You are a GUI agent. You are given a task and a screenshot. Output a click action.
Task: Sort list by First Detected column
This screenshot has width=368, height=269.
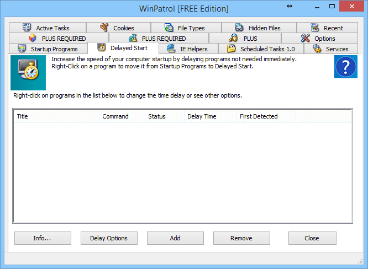[x=266, y=116]
